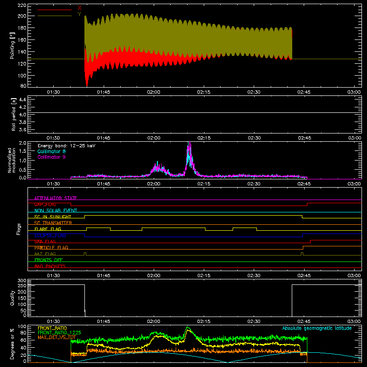Click the Degrees or % axis title
The height and width of the screenshot is (367, 367).
[x=12, y=344]
